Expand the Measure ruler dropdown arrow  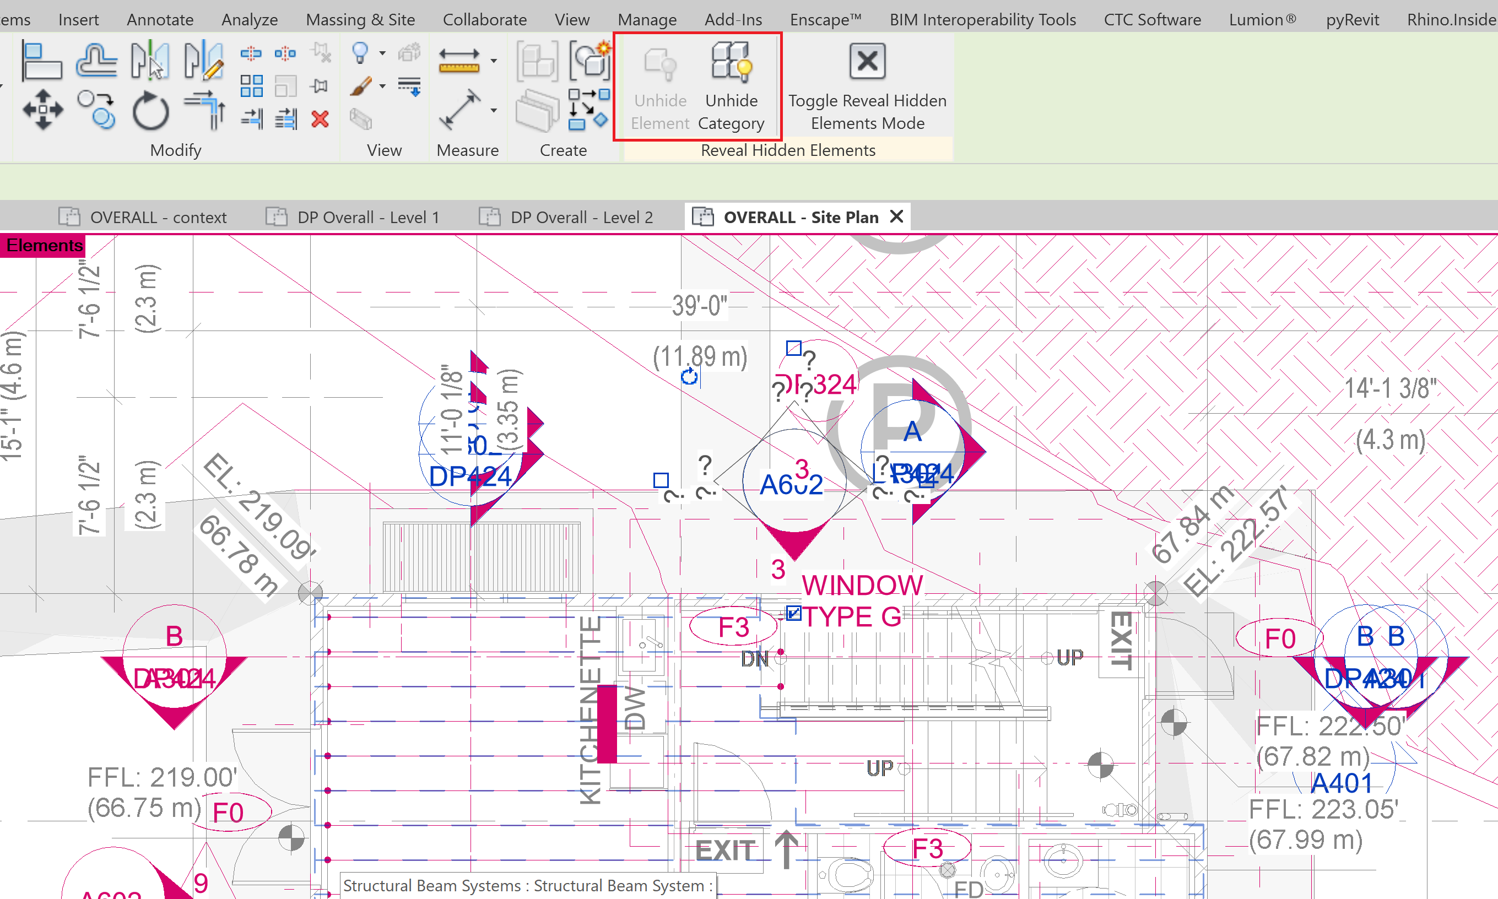494,61
